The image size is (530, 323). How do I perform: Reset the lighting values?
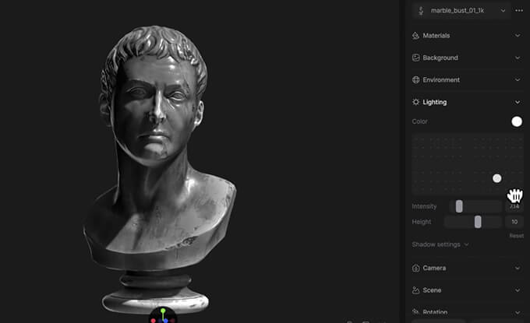516,235
